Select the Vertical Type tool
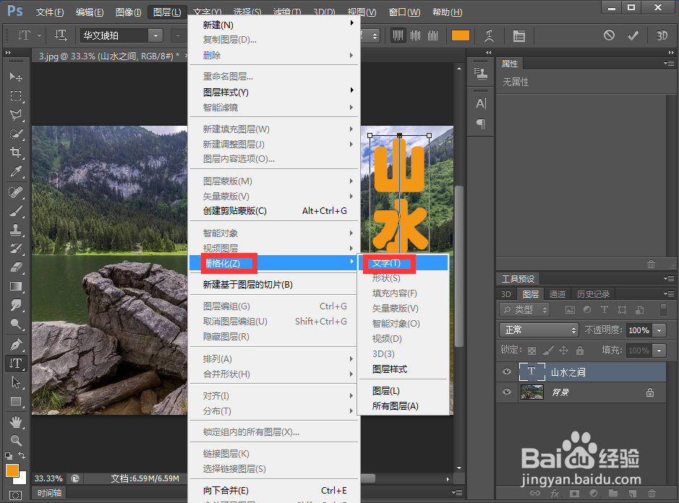 [x=16, y=364]
